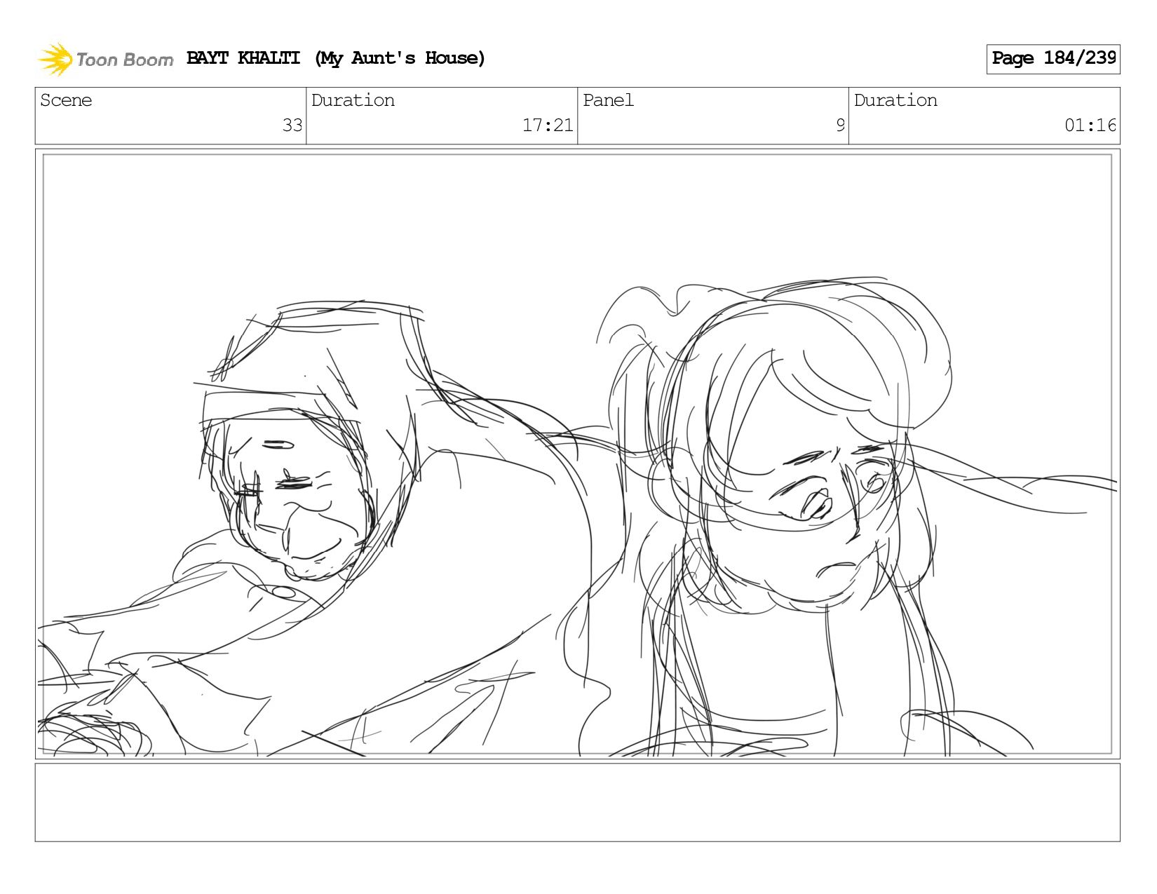Click the 'Page 184/239' box
Viewport: 1157px width, 894px height.
coord(1053,59)
